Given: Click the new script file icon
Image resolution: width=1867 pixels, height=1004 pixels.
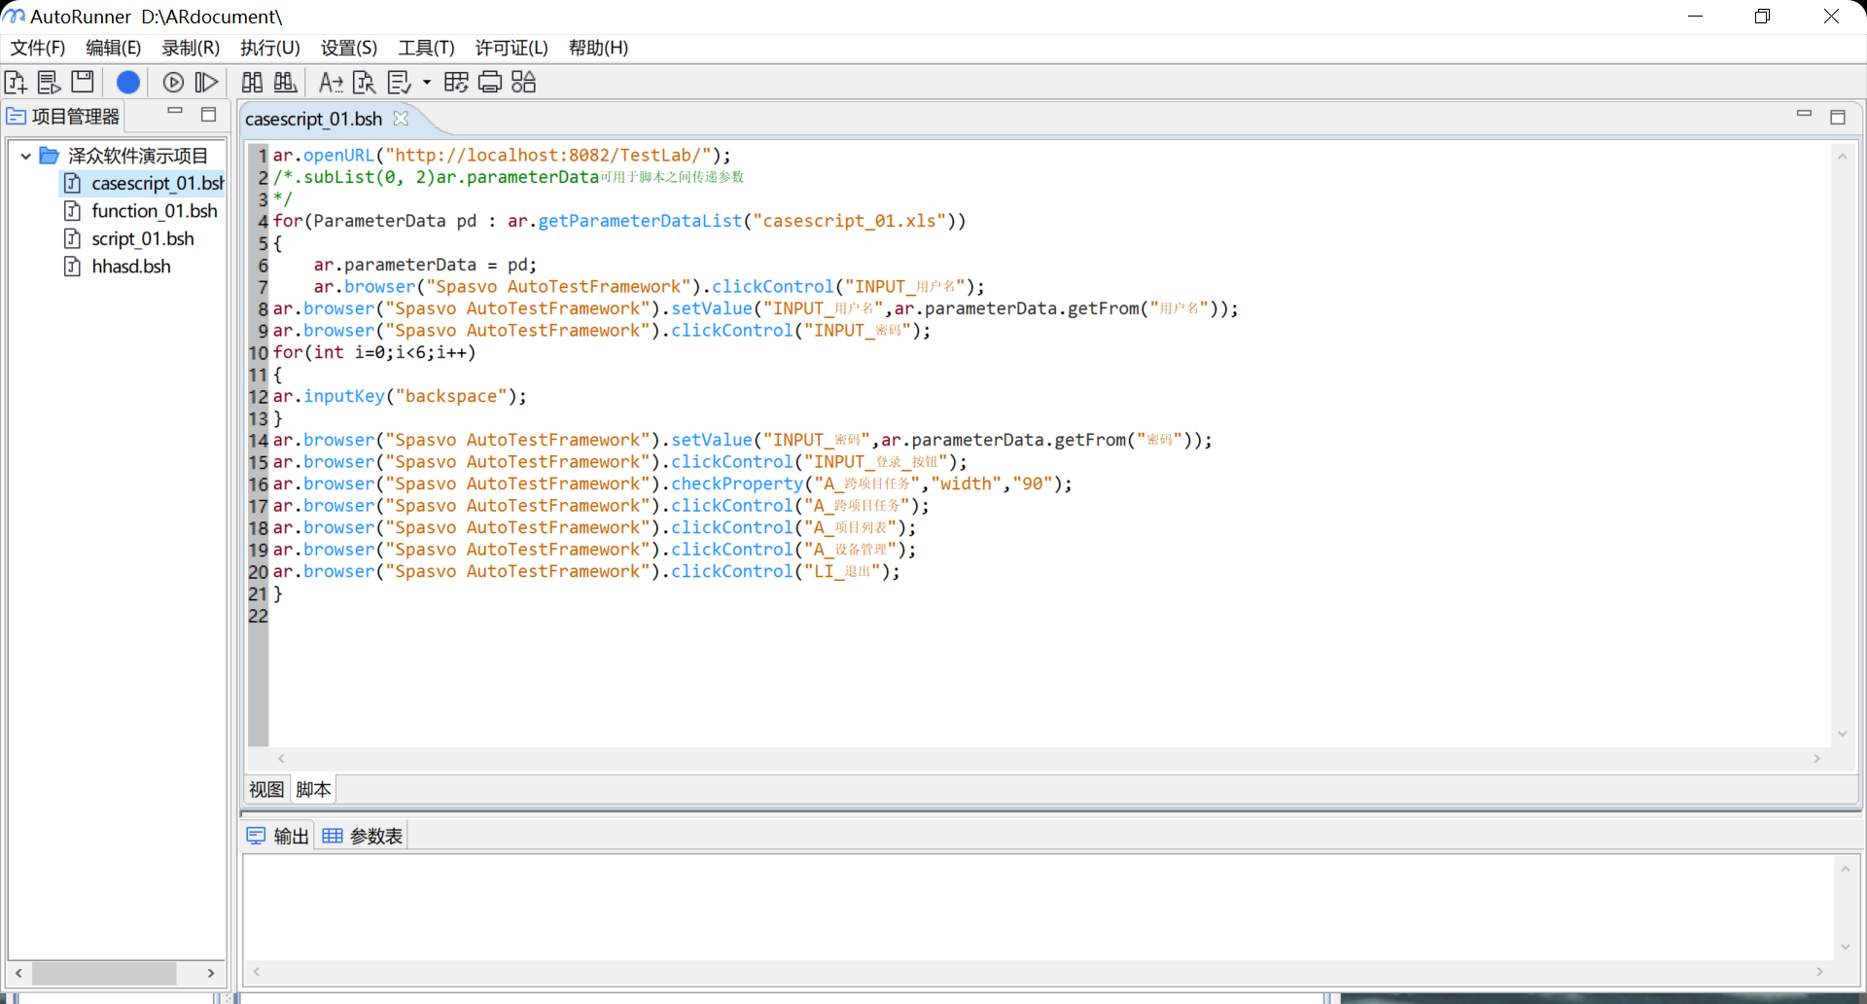Looking at the screenshot, I should (16, 83).
